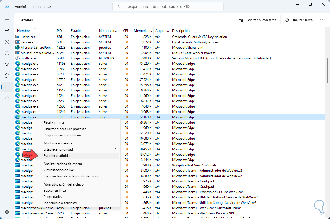Click Edge icon of PID 14244 row

pos(18,111)
